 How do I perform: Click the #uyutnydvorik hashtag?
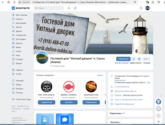120,80
